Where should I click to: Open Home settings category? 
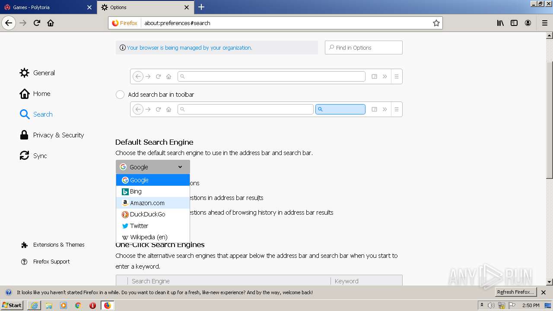click(x=35, y=93)
